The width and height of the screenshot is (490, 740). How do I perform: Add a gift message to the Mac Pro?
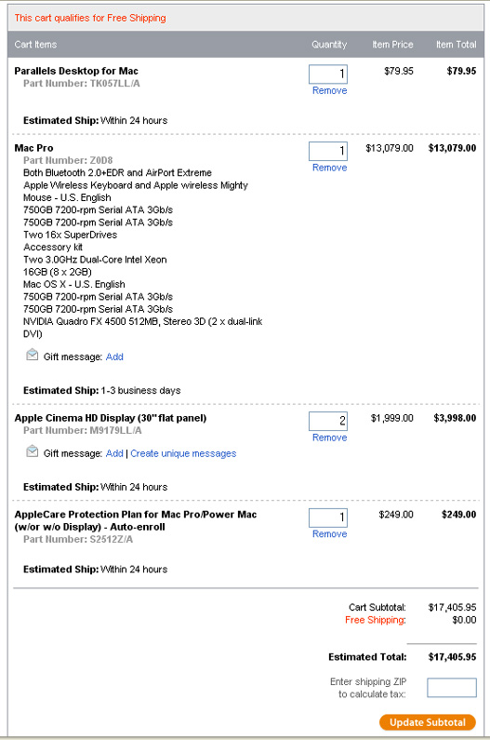[x=114, y=357]
